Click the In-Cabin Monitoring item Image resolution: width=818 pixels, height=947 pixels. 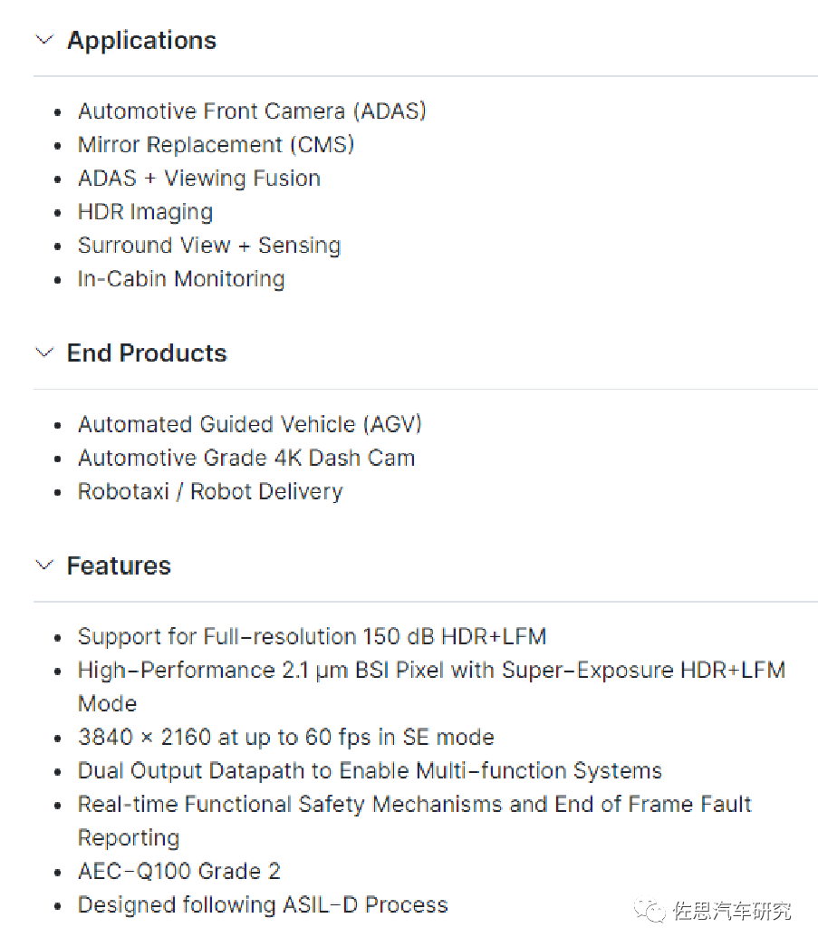click(x=181, y=279)
